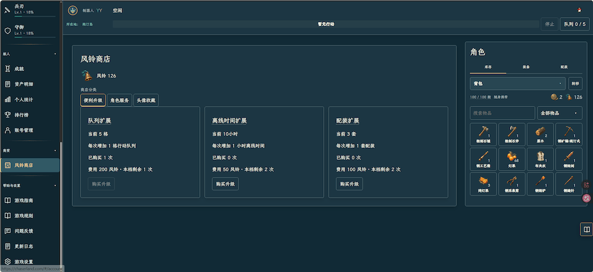Screen dimensions: 593x272
Task: Click the 暂无行动 action progress bar
Action: 326,24
